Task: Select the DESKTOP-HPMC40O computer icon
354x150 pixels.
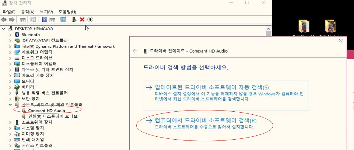Action: tap(10, 29)
